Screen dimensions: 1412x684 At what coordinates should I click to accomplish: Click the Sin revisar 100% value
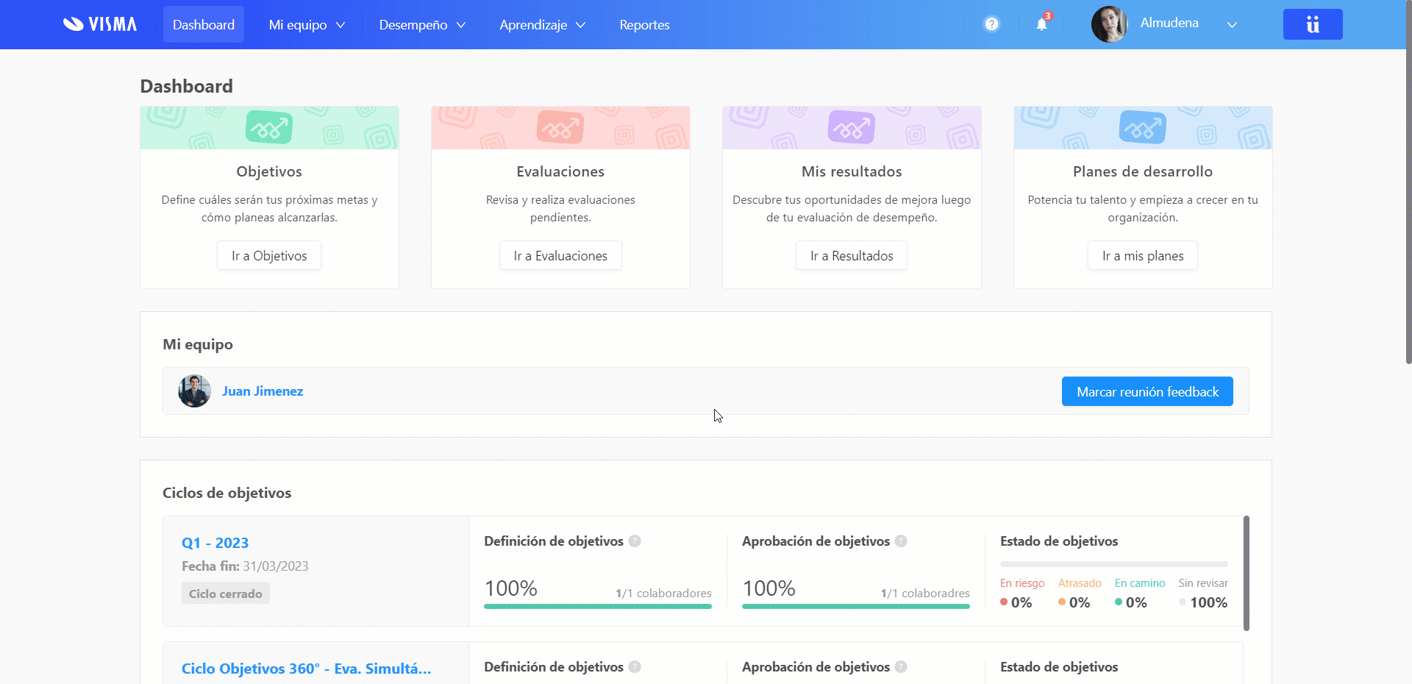1209,602
